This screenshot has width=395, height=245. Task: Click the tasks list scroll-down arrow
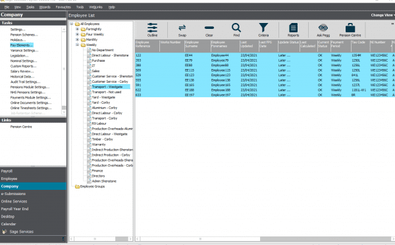tap(64, 112)
